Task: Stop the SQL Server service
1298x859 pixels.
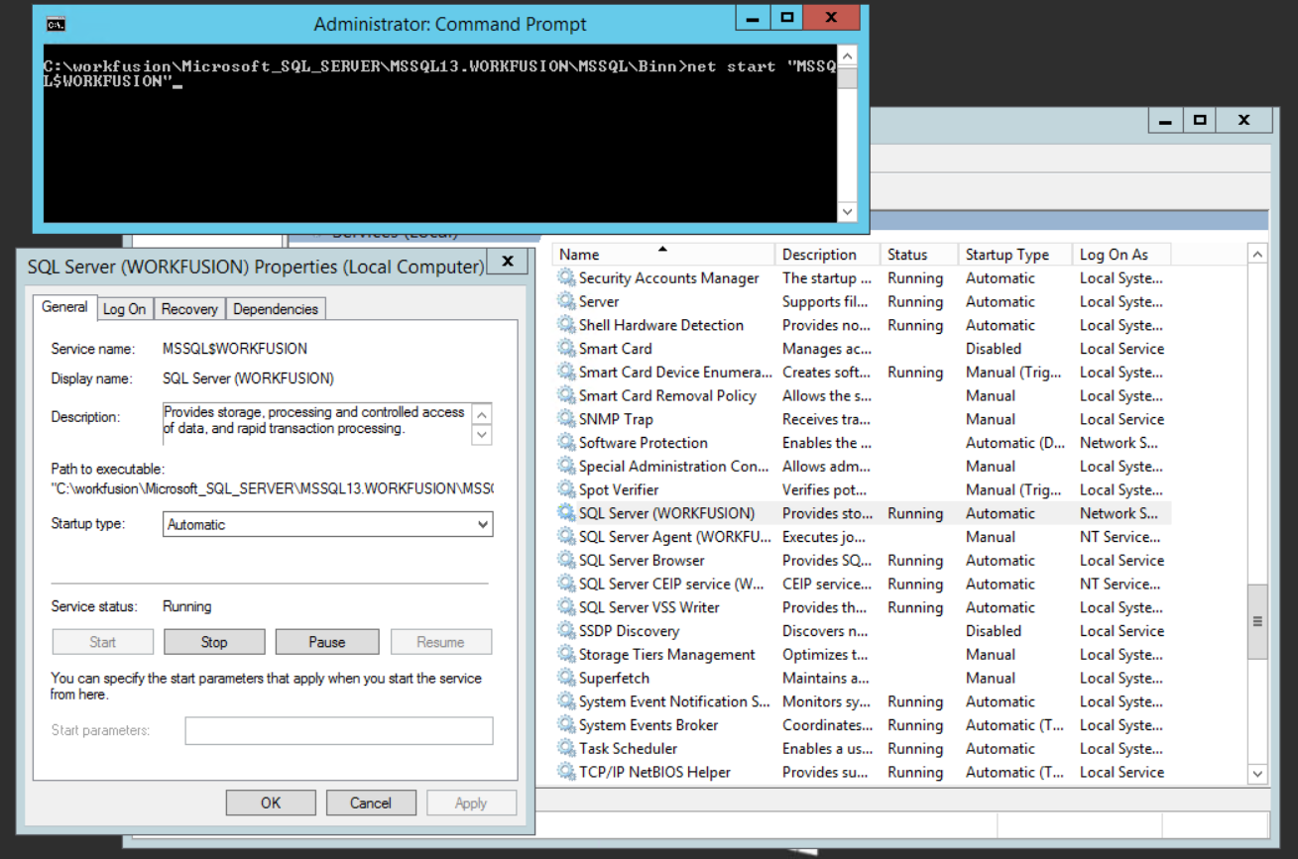Action: tap(214, 642)
